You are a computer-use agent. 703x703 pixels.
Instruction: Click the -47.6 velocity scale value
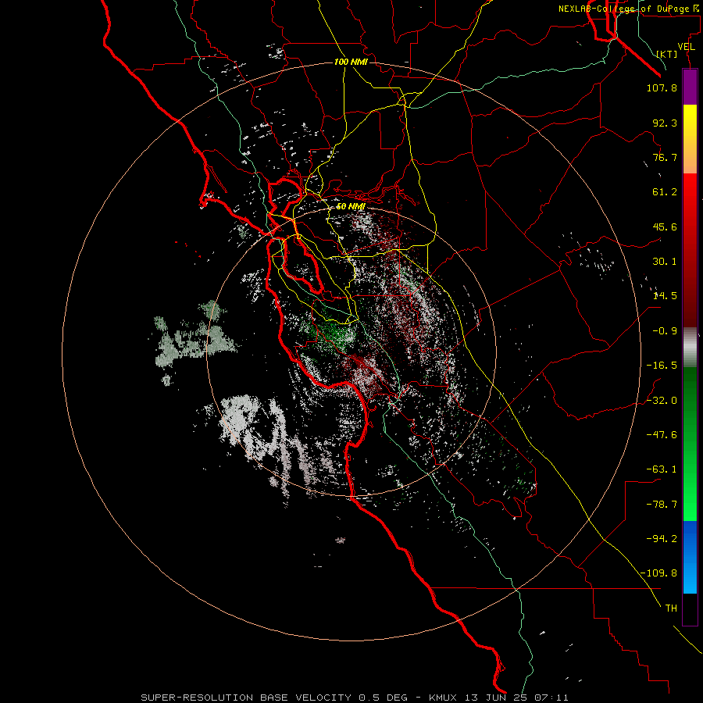(662, 435)
